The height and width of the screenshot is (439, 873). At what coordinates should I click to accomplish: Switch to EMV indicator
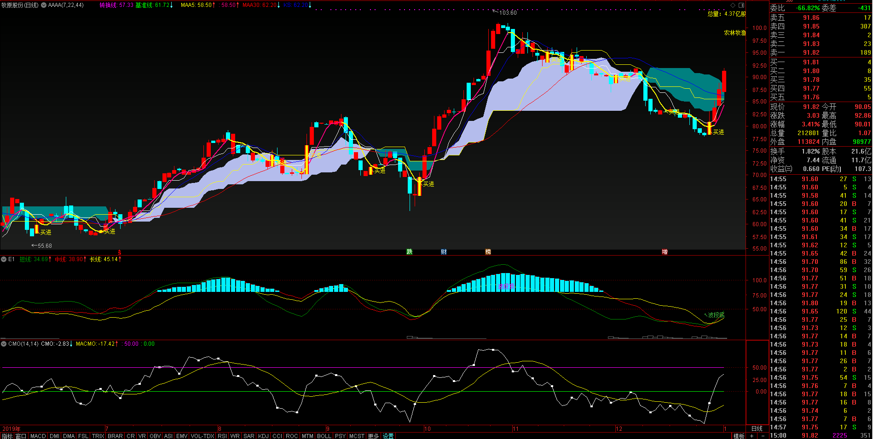[x=182, y=436]
